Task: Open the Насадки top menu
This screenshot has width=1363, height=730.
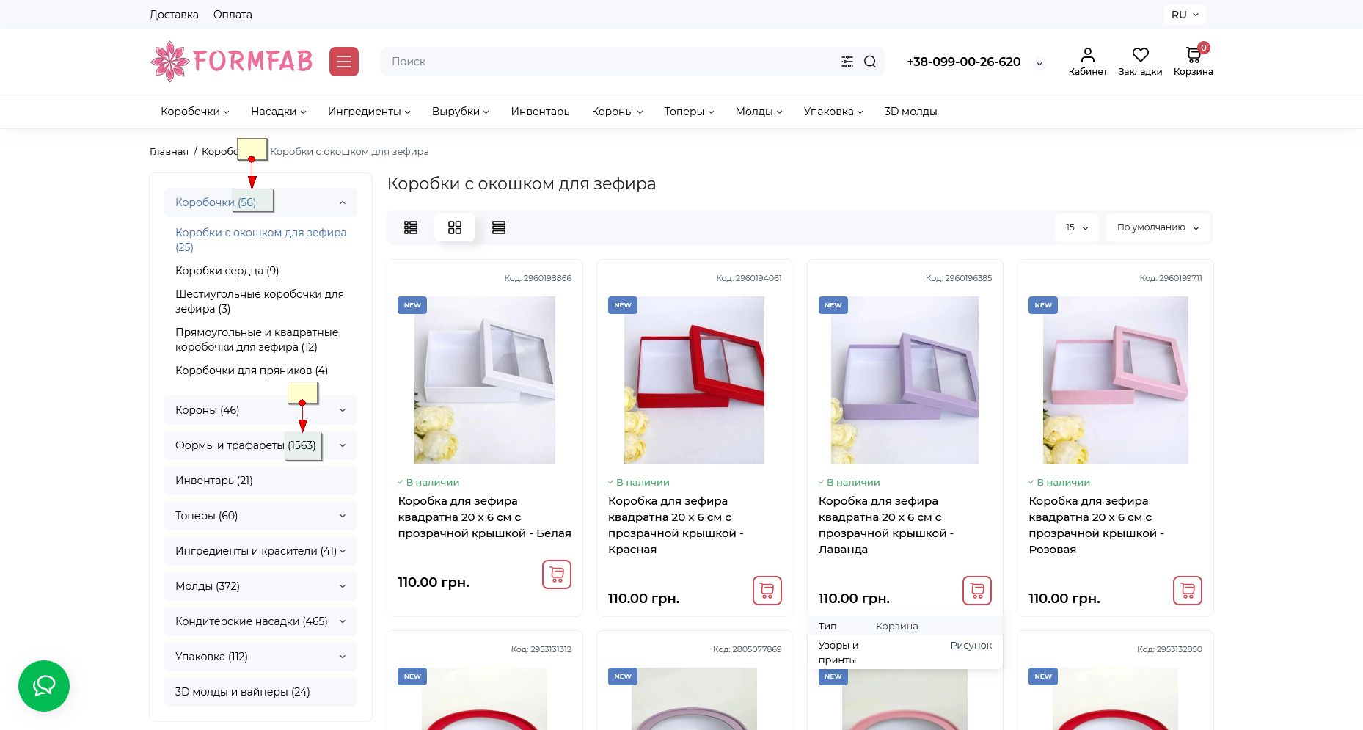Action: click(x=278, y=112)
